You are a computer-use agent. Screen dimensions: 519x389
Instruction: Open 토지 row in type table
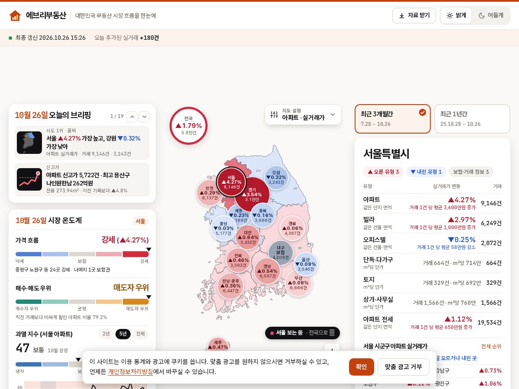click(x=432, y=283)
